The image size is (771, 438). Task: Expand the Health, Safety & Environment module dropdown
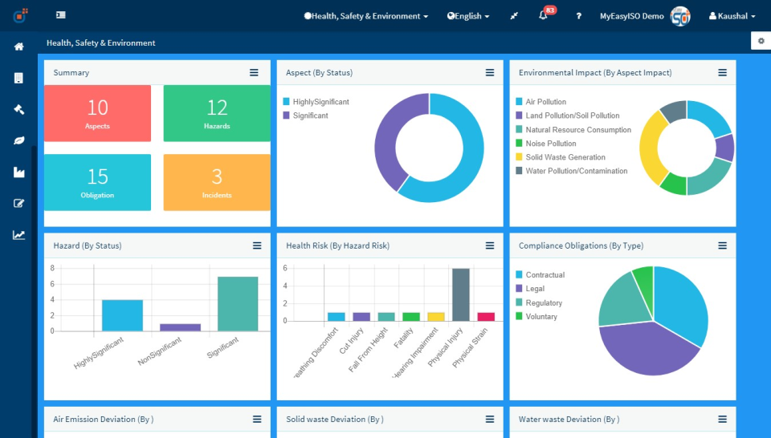point(365,16)
